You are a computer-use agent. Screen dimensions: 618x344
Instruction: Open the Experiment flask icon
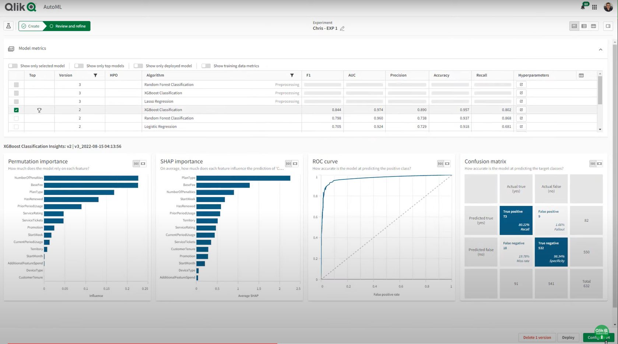click(x=8, y=26)
